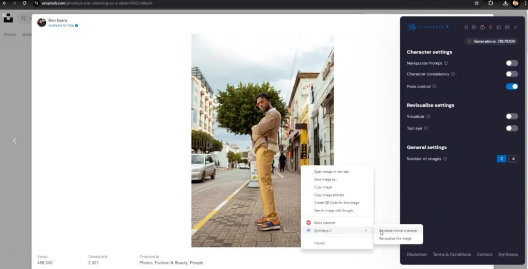Click the info icon next to Text eye
The image size is (528, 269).
[426, 129]
